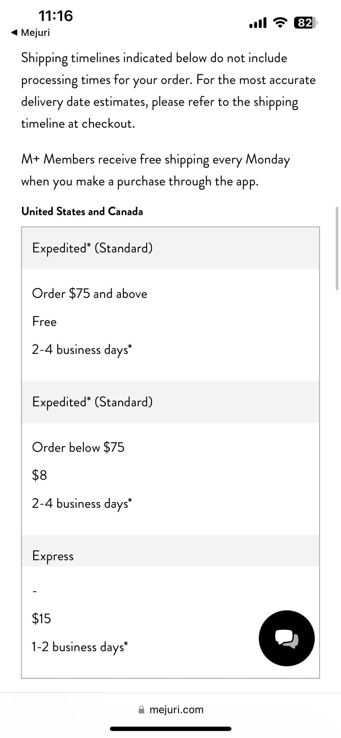The image size is (341, 738).
Task: Tap the M+ Members free shipping paragraph
Action: click(156, 171)
